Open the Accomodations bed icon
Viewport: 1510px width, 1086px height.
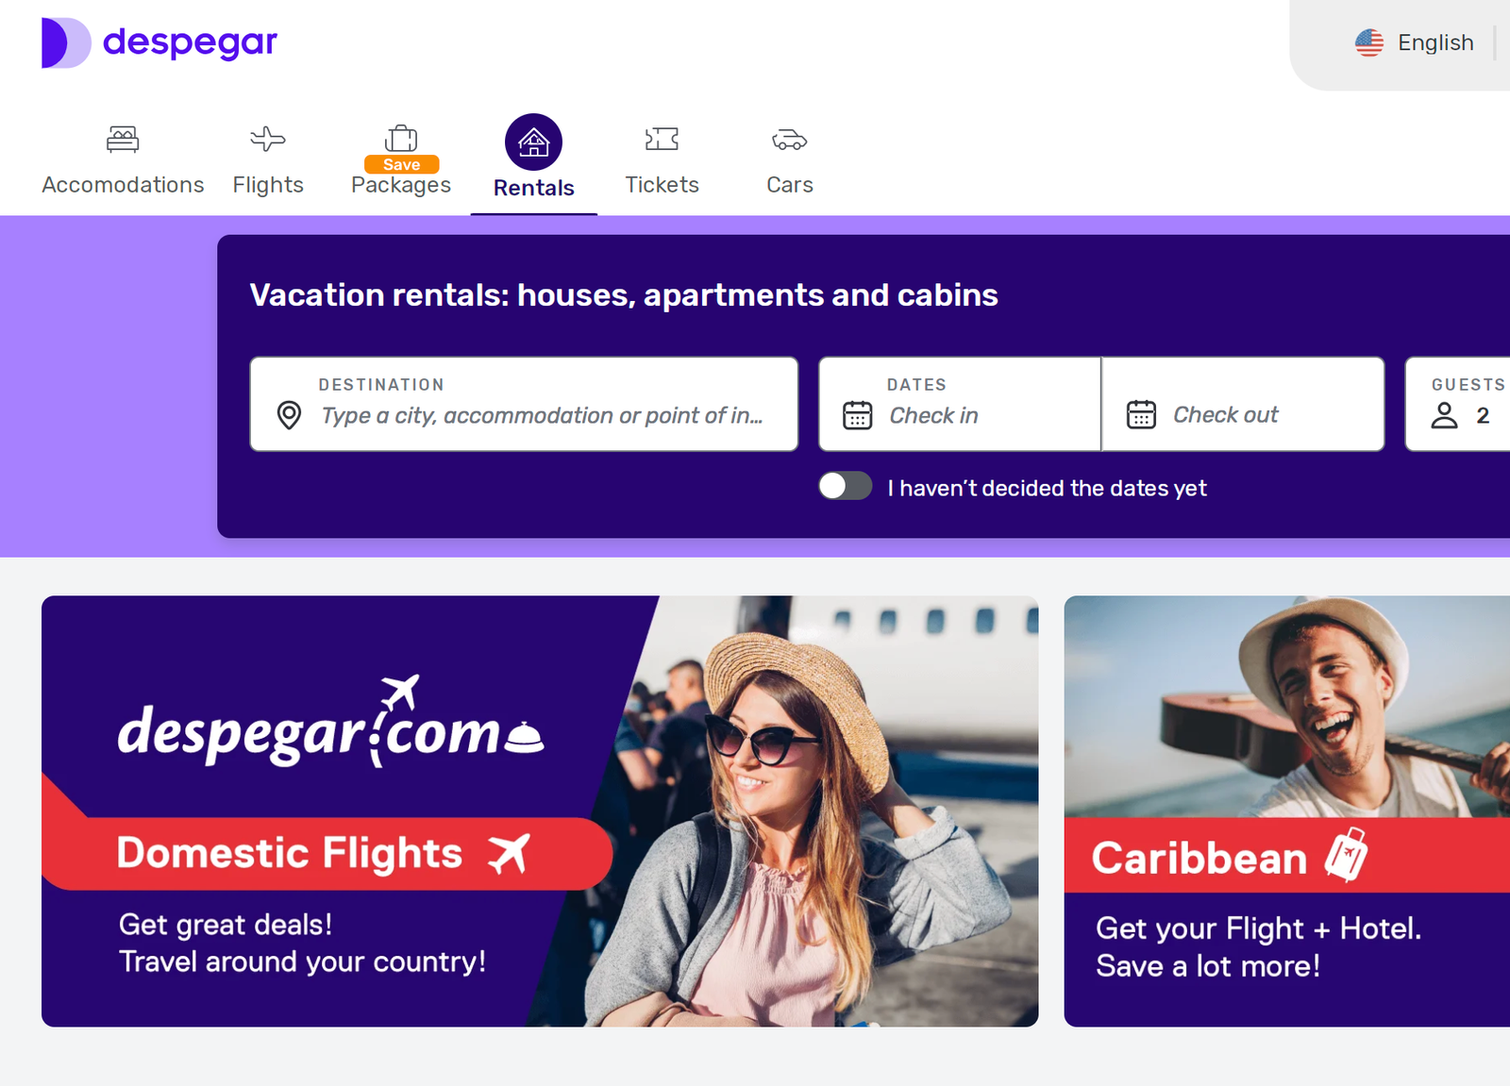click(x=123, y=140)
